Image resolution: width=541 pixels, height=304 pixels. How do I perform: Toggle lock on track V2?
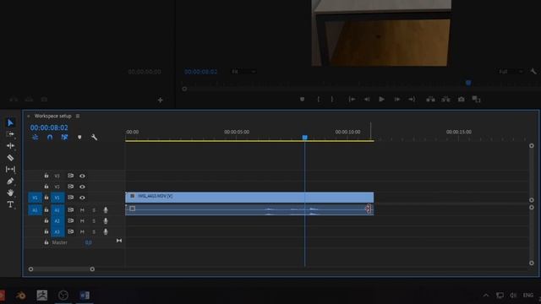point(46,187)
